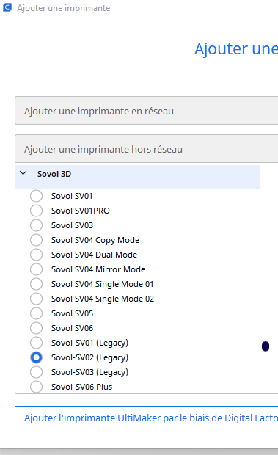Image resolution: width=278 pixels, height=455 pixels.
Task: Select the Sovol SV01 radio button
Action: click(x=36, y=196)
